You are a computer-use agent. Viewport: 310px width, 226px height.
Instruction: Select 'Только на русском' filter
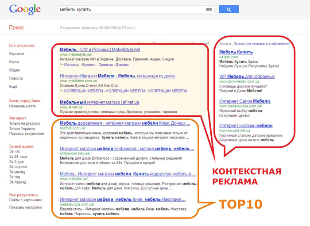[24, 123]
